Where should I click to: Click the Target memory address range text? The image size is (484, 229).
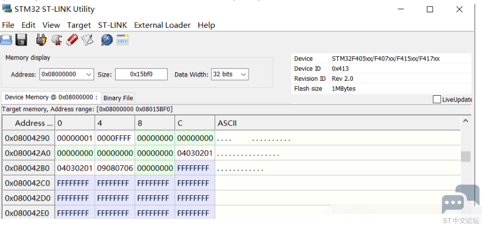(87, 109)
